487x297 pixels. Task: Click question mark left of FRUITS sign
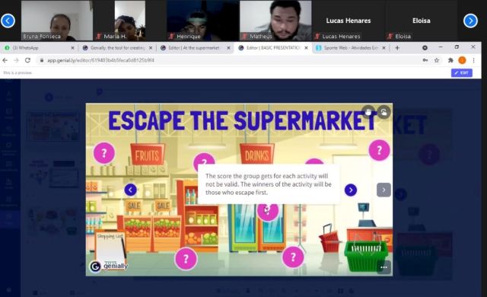pyautogui.click(x=104, y=153)
